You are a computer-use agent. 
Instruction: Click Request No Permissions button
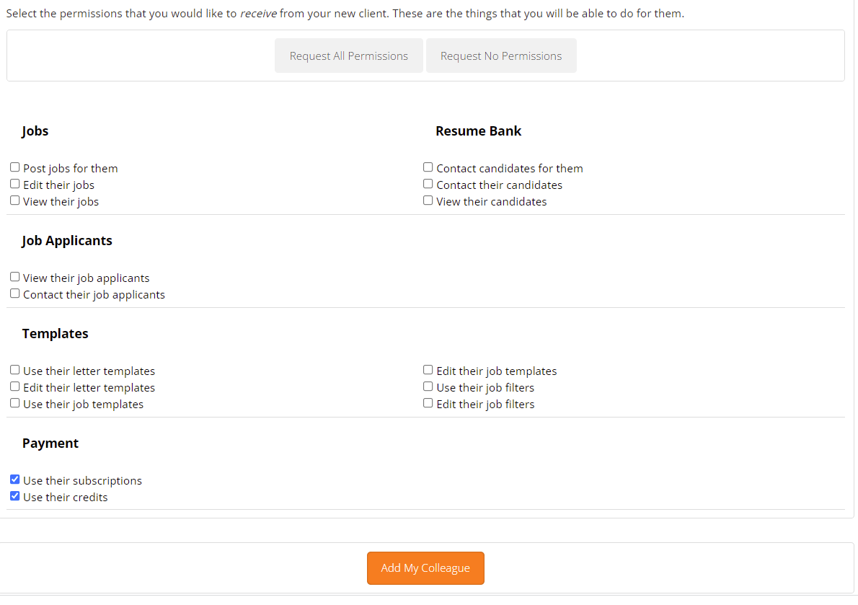click(501, 56)
